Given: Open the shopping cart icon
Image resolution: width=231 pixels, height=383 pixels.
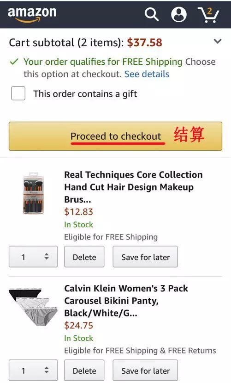Looking at the screenshot, I should tap(208, 15).
